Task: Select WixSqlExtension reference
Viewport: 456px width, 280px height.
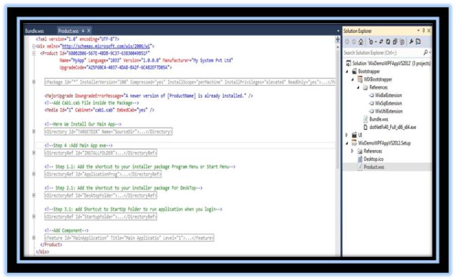Action: tap(388, 103)
